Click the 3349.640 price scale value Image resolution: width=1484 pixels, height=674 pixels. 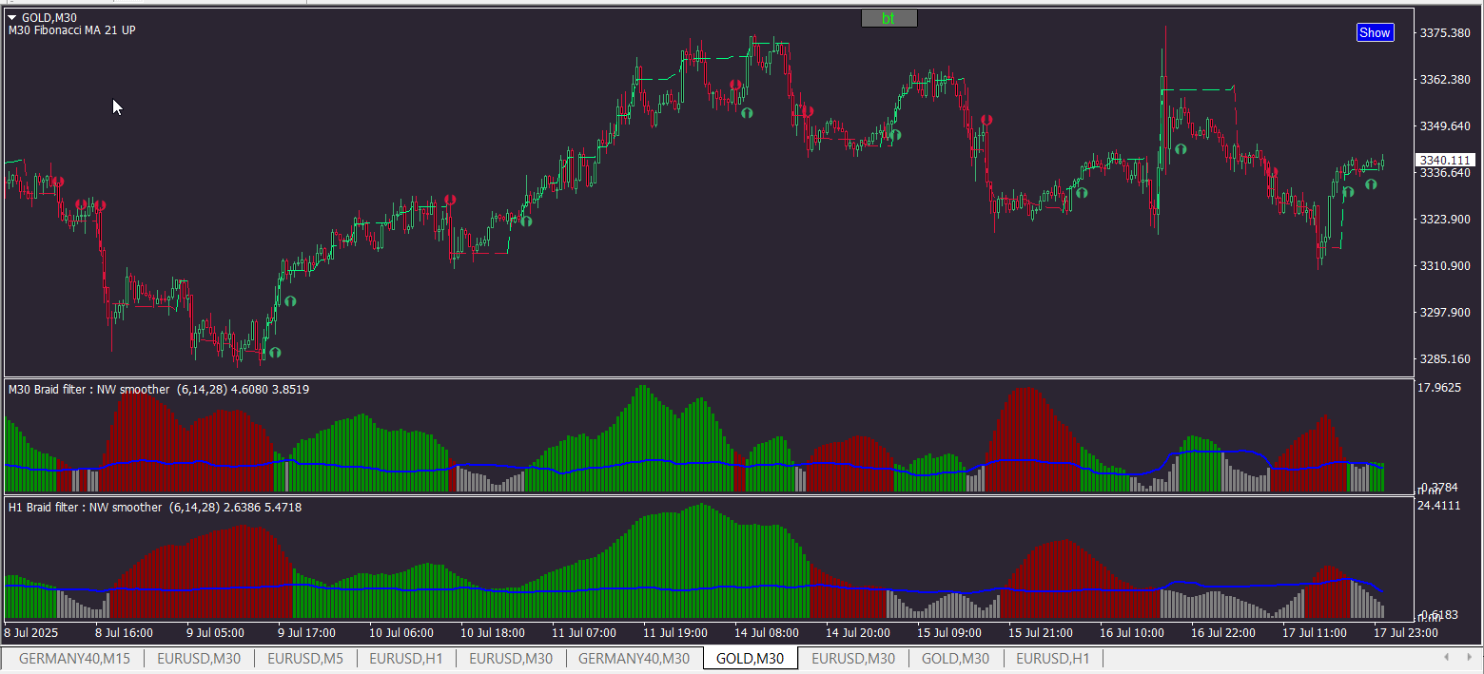[1446, 125]
